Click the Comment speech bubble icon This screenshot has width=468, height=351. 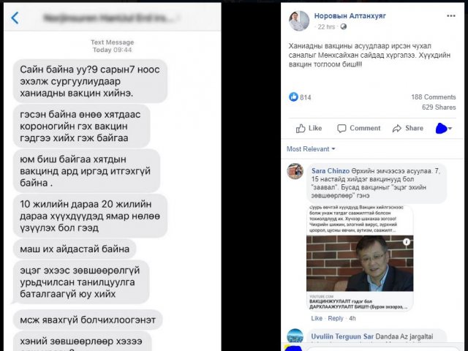[x=341, y=129]
